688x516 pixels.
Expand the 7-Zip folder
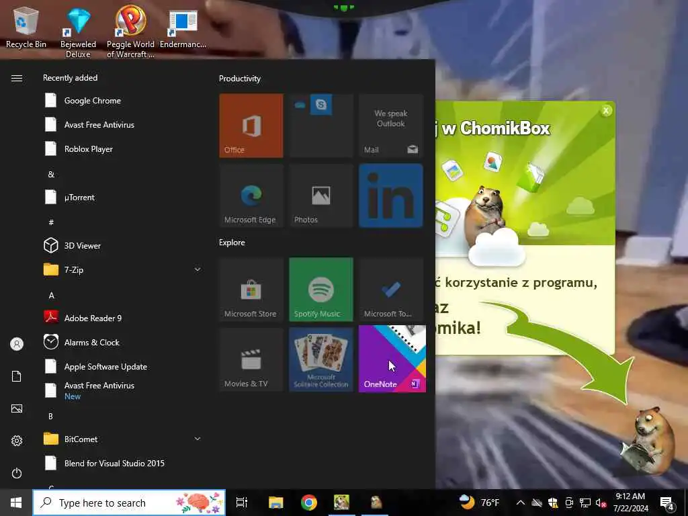point(122,269)
